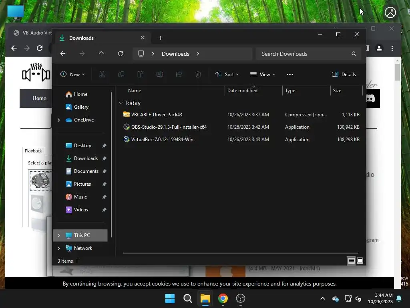Expand the OneDrive tree node
The width and height of the screenshot is (410, 308).
(58, 120)
